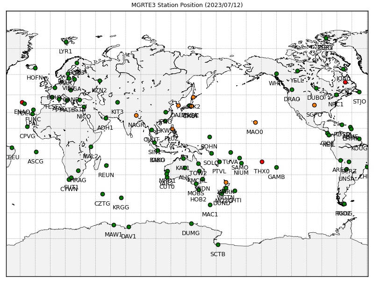Click the green DUMG station dot

[x=191, y=224]
